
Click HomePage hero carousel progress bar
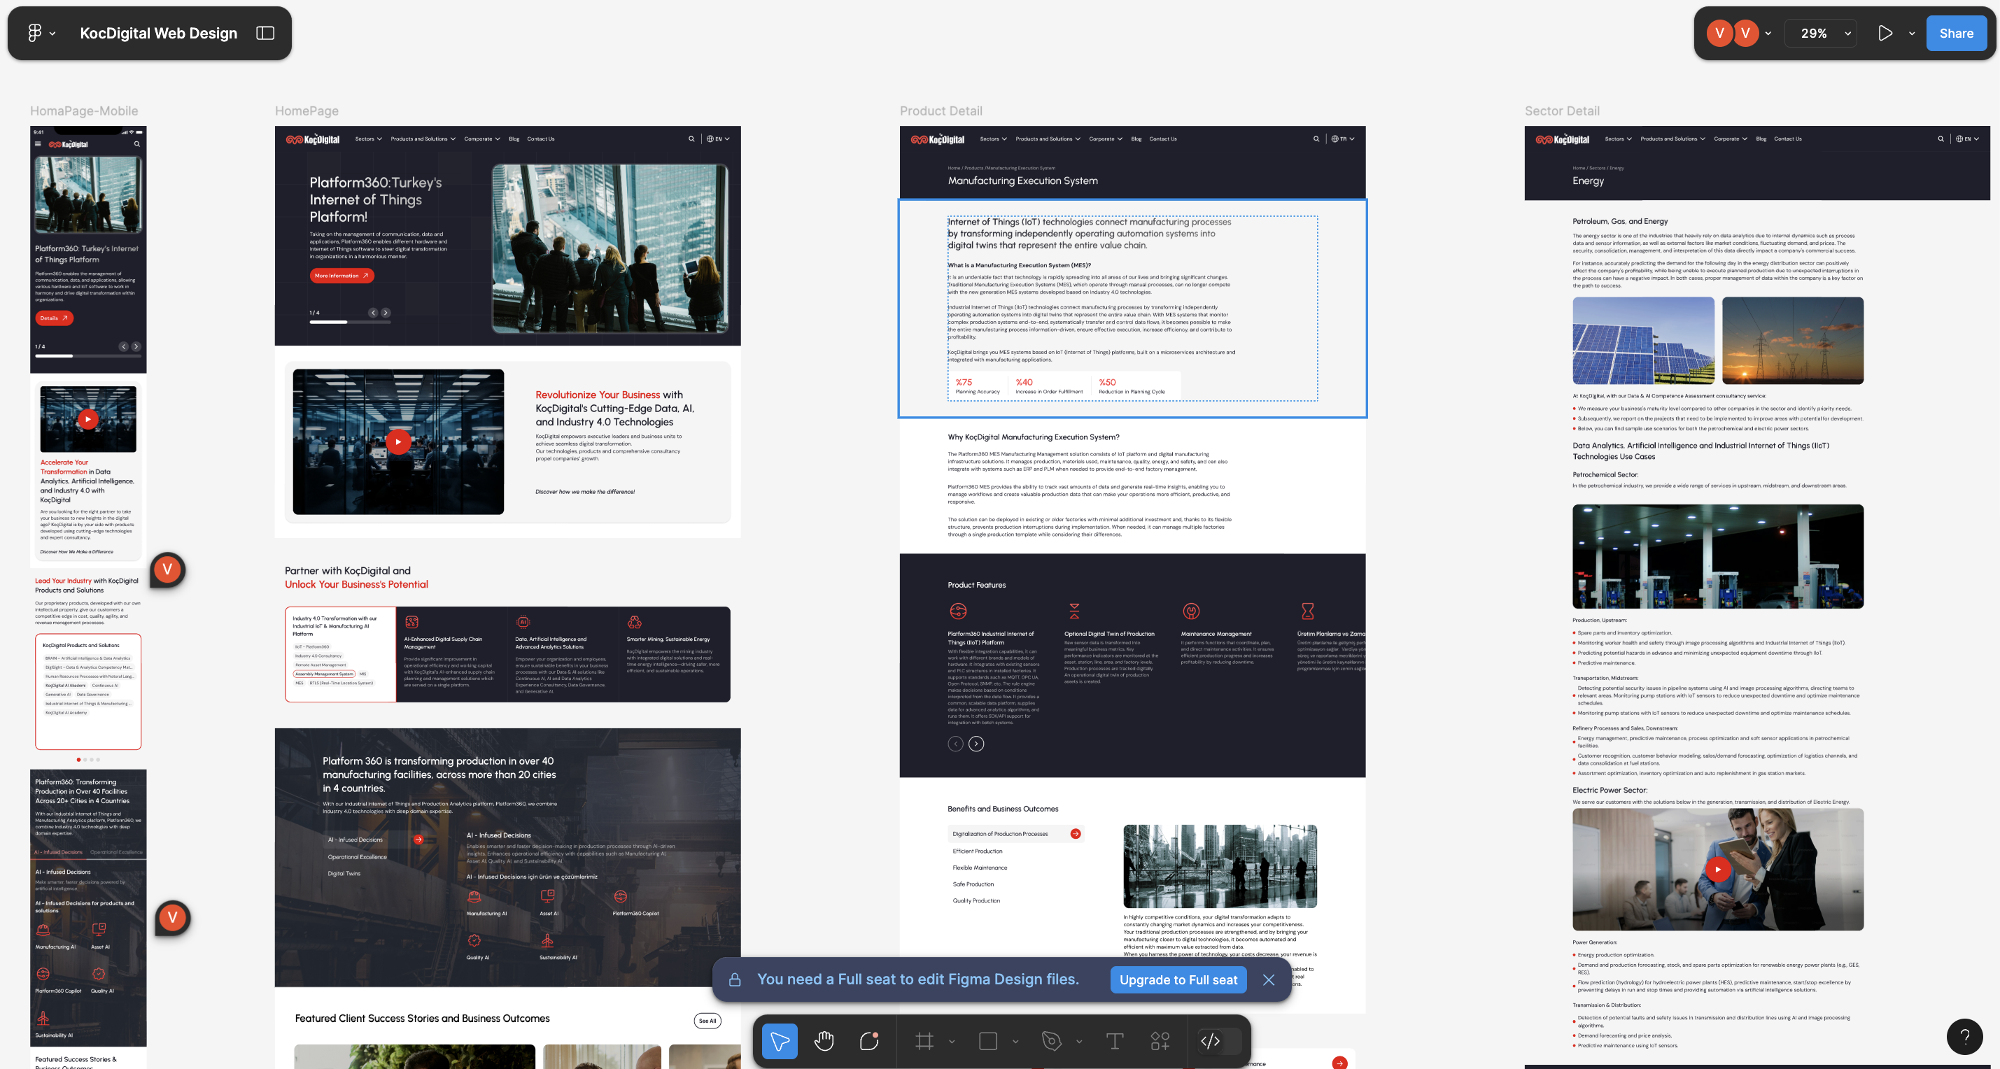click(x=349, y=323)
